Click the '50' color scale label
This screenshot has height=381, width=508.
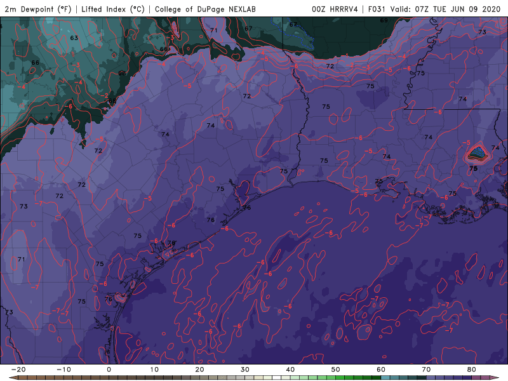(x=336, y=370)
